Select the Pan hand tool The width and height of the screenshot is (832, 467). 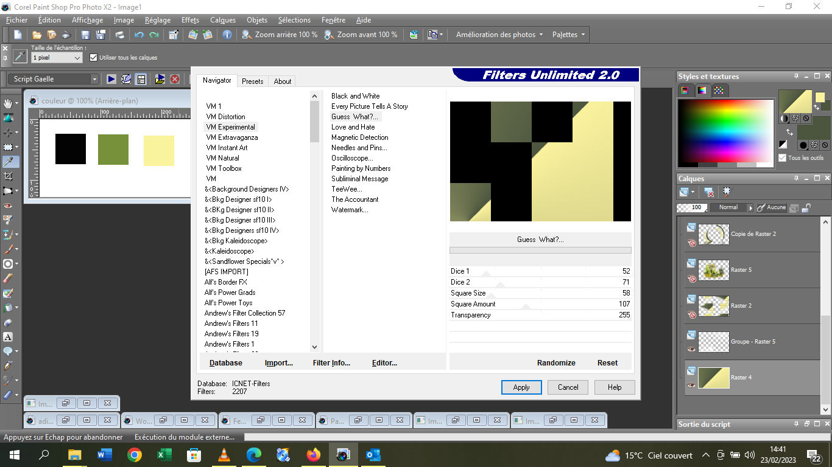point(8,103)
